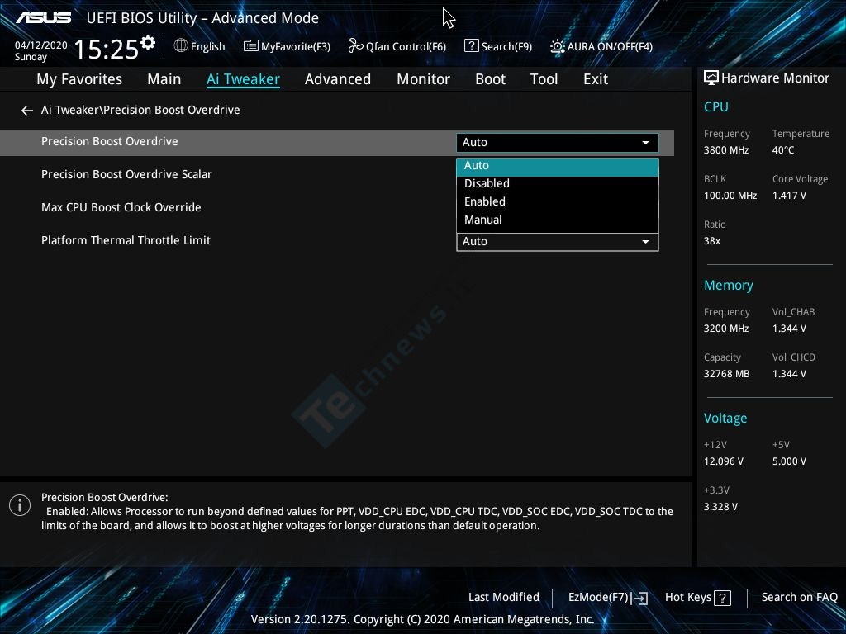This screenshot has height=634, width=846.
Task: Click +5V value 5.000 V
Action: coord(789,461)
